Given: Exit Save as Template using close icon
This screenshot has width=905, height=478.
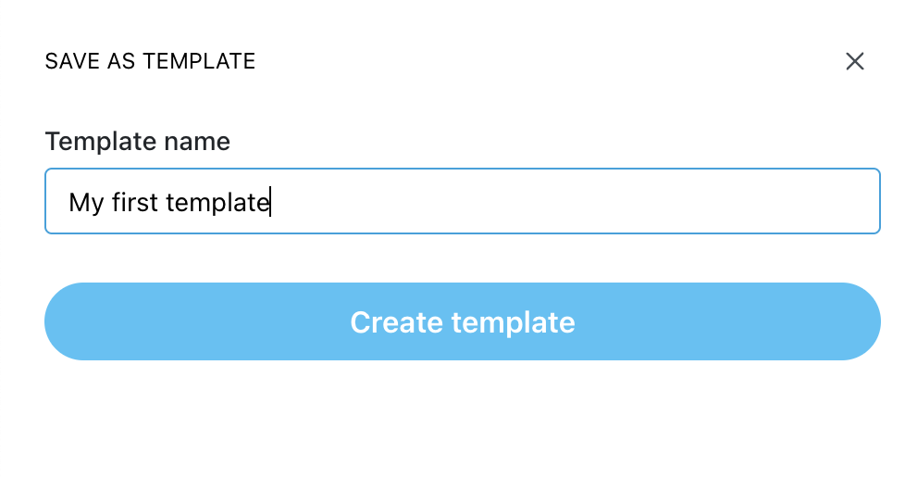Looking at the screenshot, I should (855, 61).
